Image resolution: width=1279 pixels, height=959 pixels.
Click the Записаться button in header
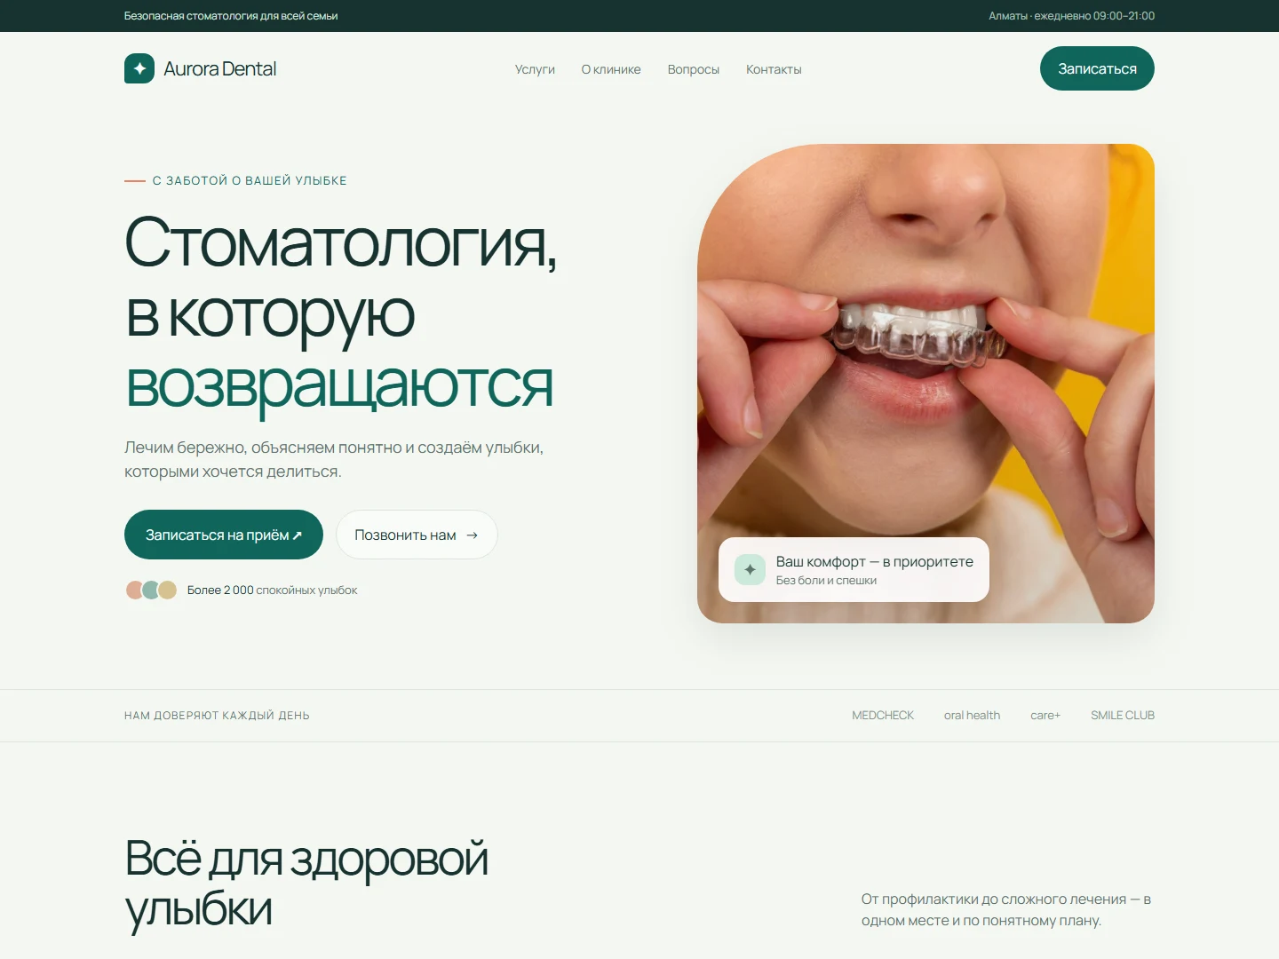point(1097,68)
